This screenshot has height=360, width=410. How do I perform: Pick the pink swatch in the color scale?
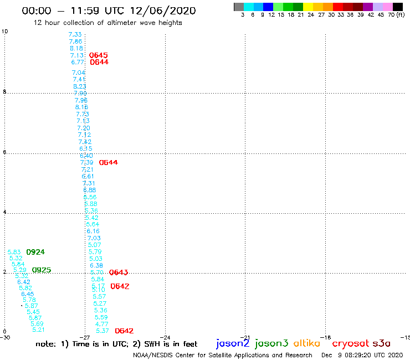pos(387,7)
